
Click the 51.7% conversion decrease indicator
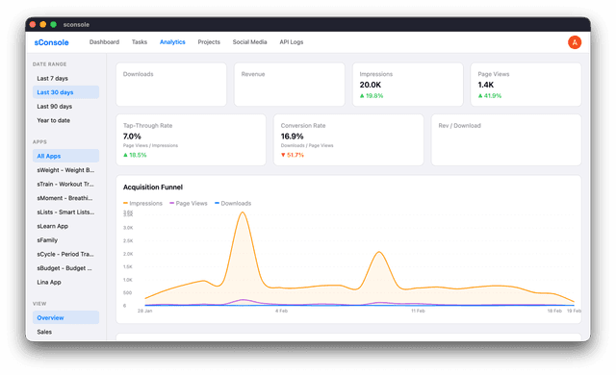[x=293, y=155]
